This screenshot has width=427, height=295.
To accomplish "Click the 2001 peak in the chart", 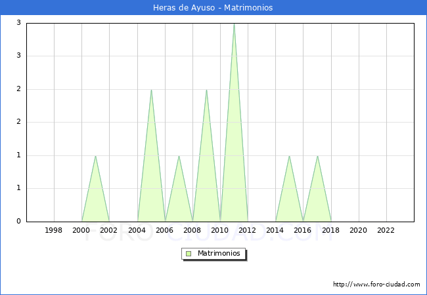I will coord(95,155).
